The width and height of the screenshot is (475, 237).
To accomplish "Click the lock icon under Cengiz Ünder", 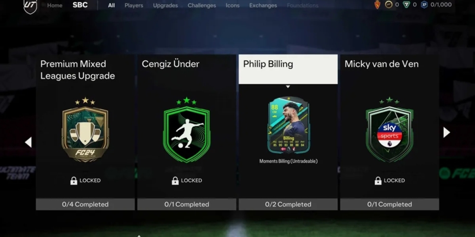I will coord(175,181).
